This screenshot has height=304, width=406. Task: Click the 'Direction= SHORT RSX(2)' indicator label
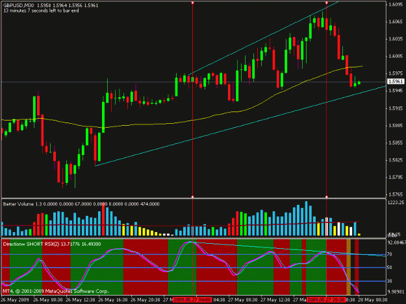31,244
